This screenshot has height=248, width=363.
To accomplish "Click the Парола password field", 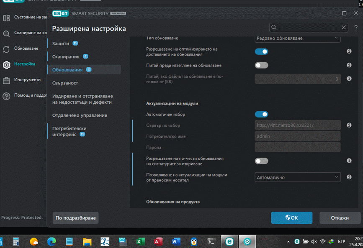I will click(298, 147).
